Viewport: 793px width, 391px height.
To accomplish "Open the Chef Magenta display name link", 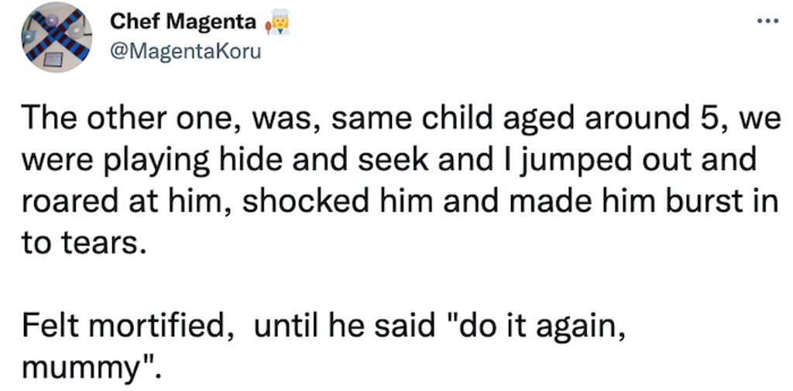I will [x=183, y=21].
